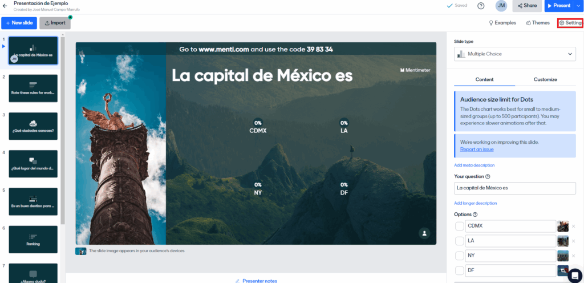Click the JM user avatar

501,6
